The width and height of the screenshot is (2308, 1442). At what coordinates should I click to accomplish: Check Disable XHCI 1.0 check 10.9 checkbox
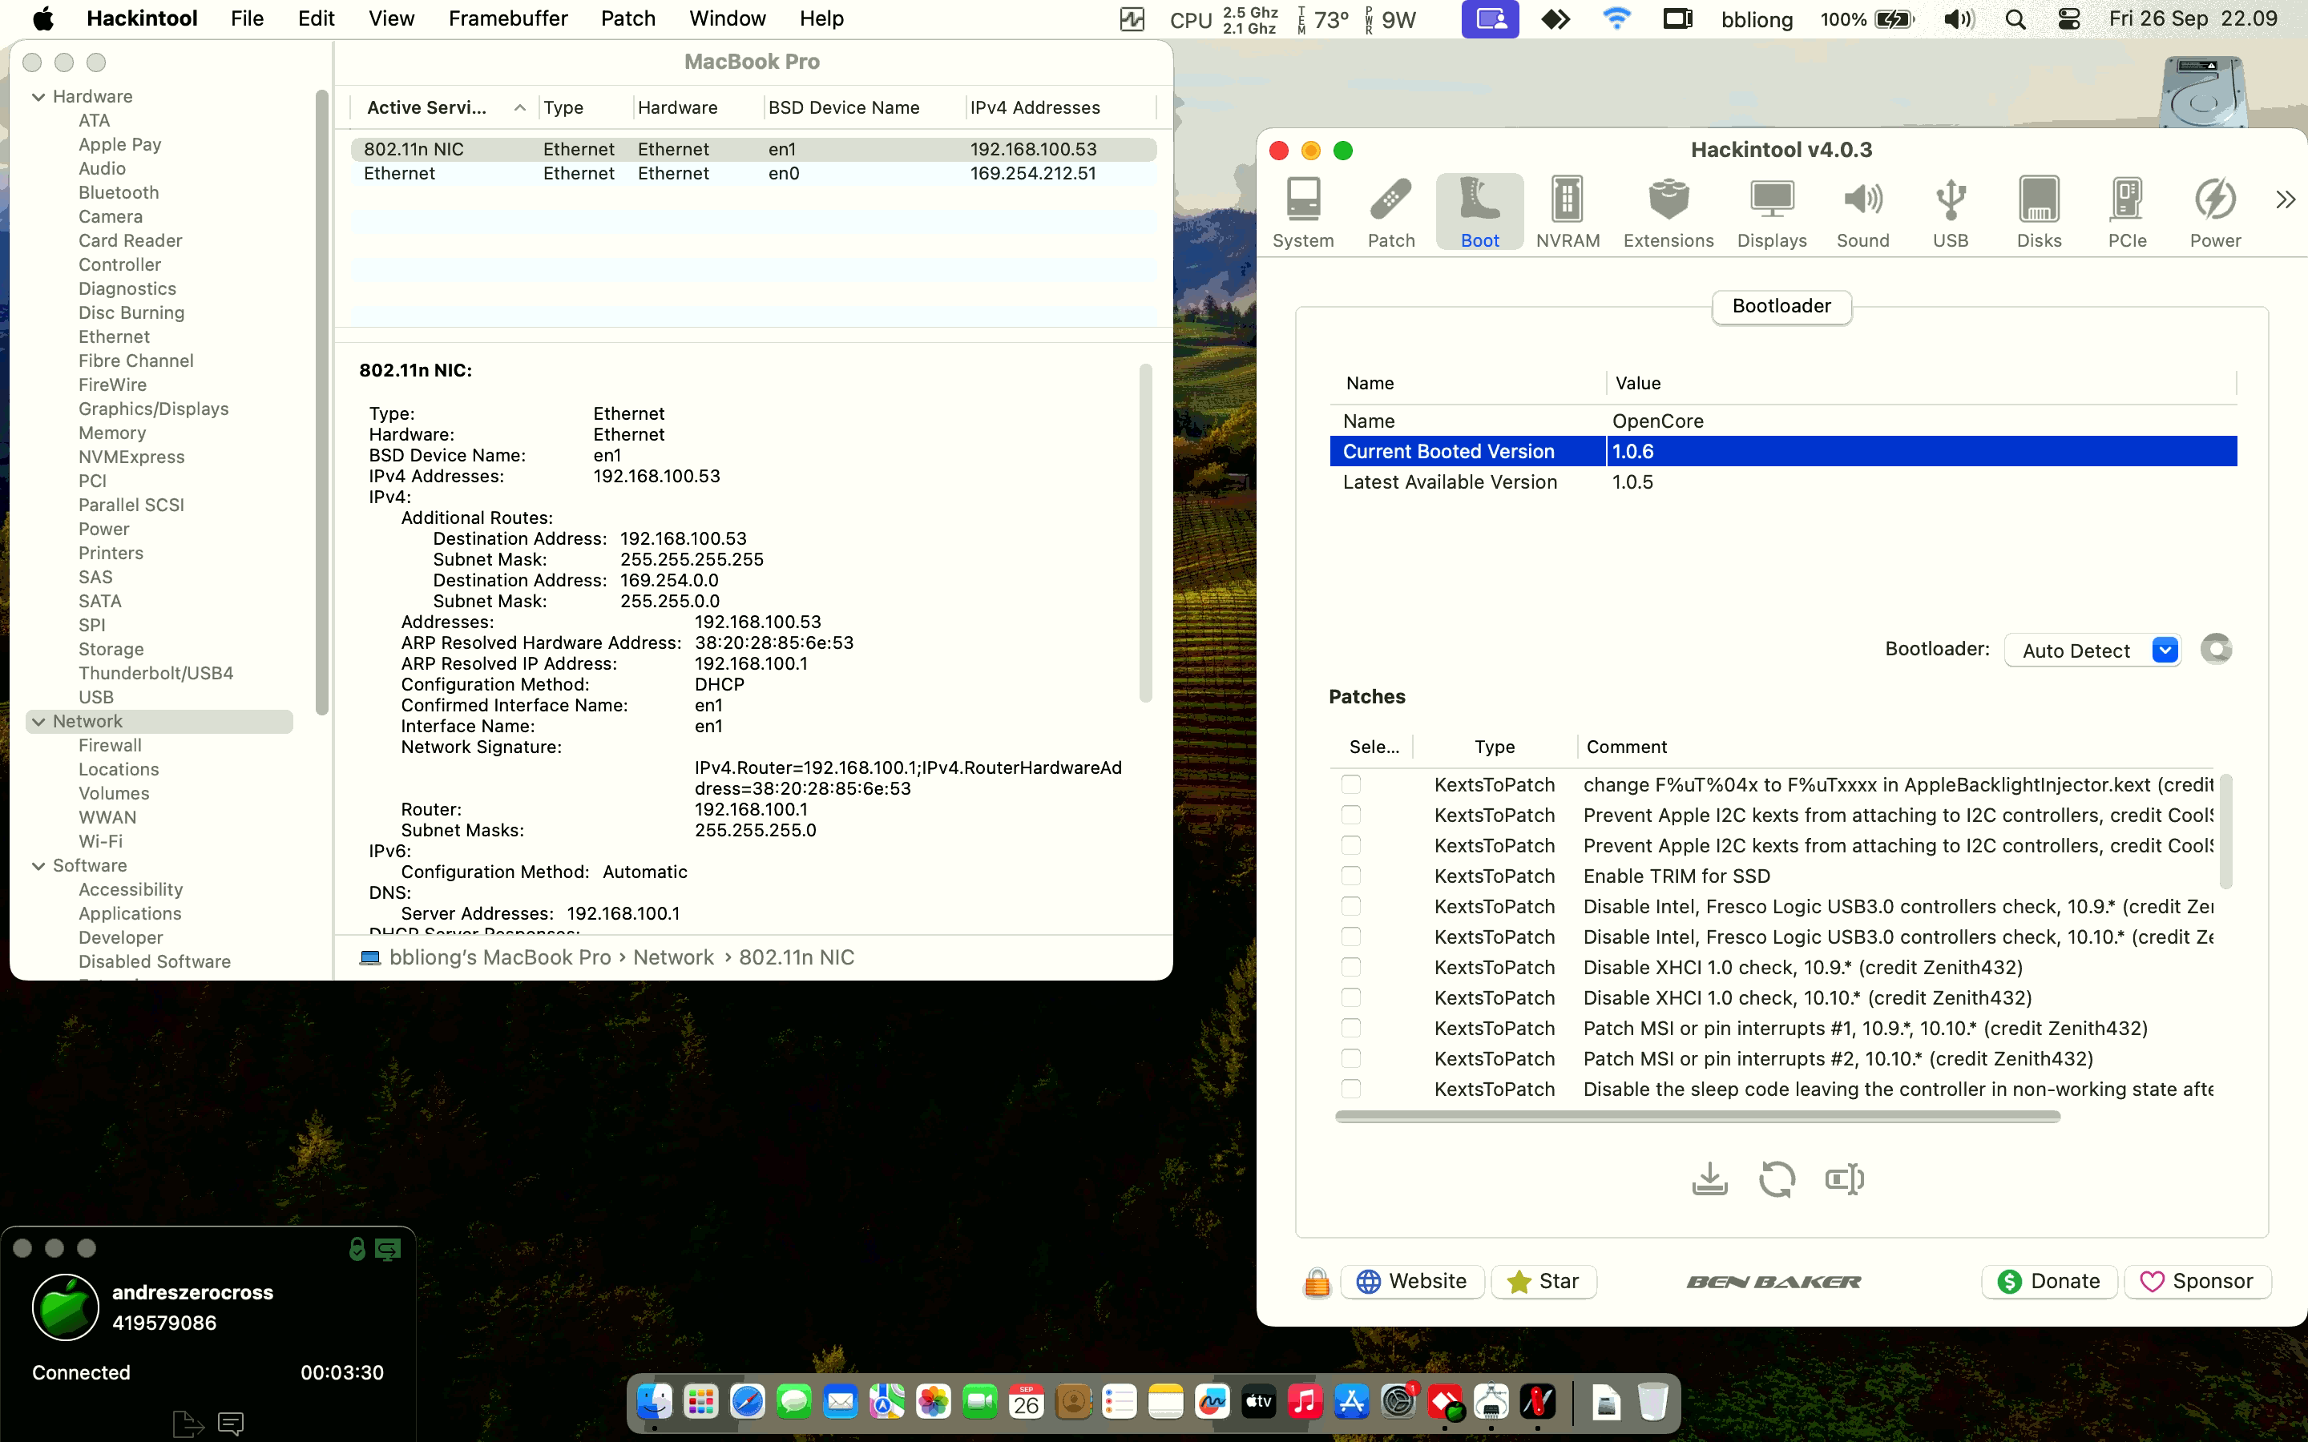(x=1350, y=967)
